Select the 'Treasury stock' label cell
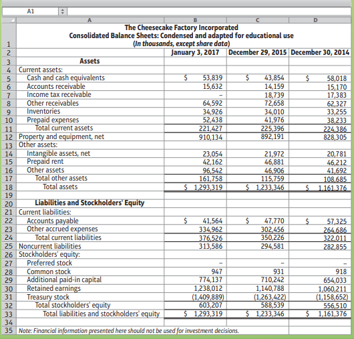Screen dimensions: 354x339 point(90,297)
